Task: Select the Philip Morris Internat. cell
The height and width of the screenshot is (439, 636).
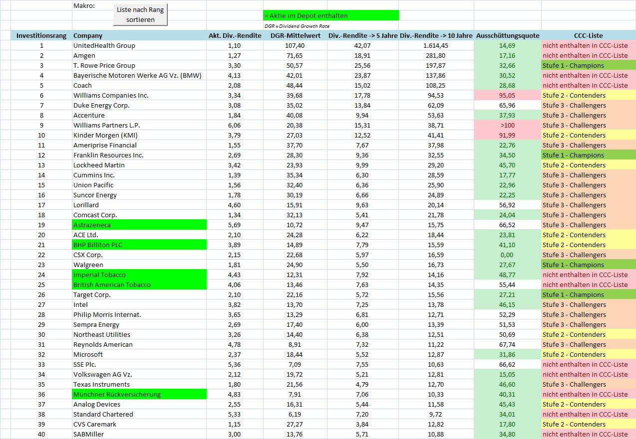Action: tap(139, 314)
